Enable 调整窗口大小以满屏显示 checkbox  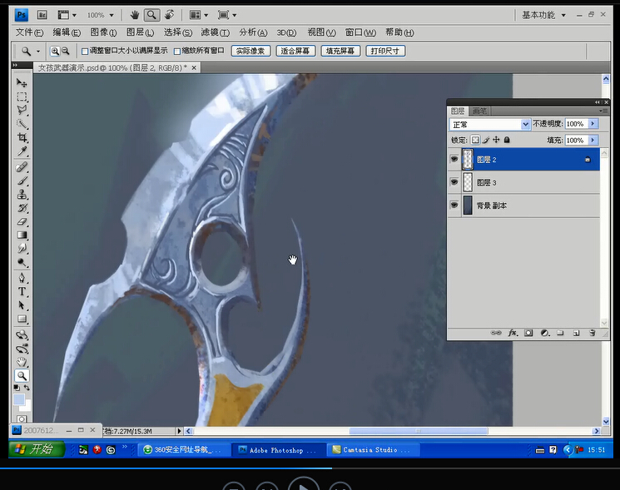point(85,51)
